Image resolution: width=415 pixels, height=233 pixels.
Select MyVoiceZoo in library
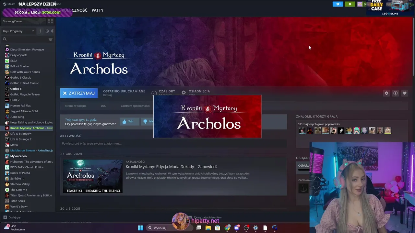point(18,156)
